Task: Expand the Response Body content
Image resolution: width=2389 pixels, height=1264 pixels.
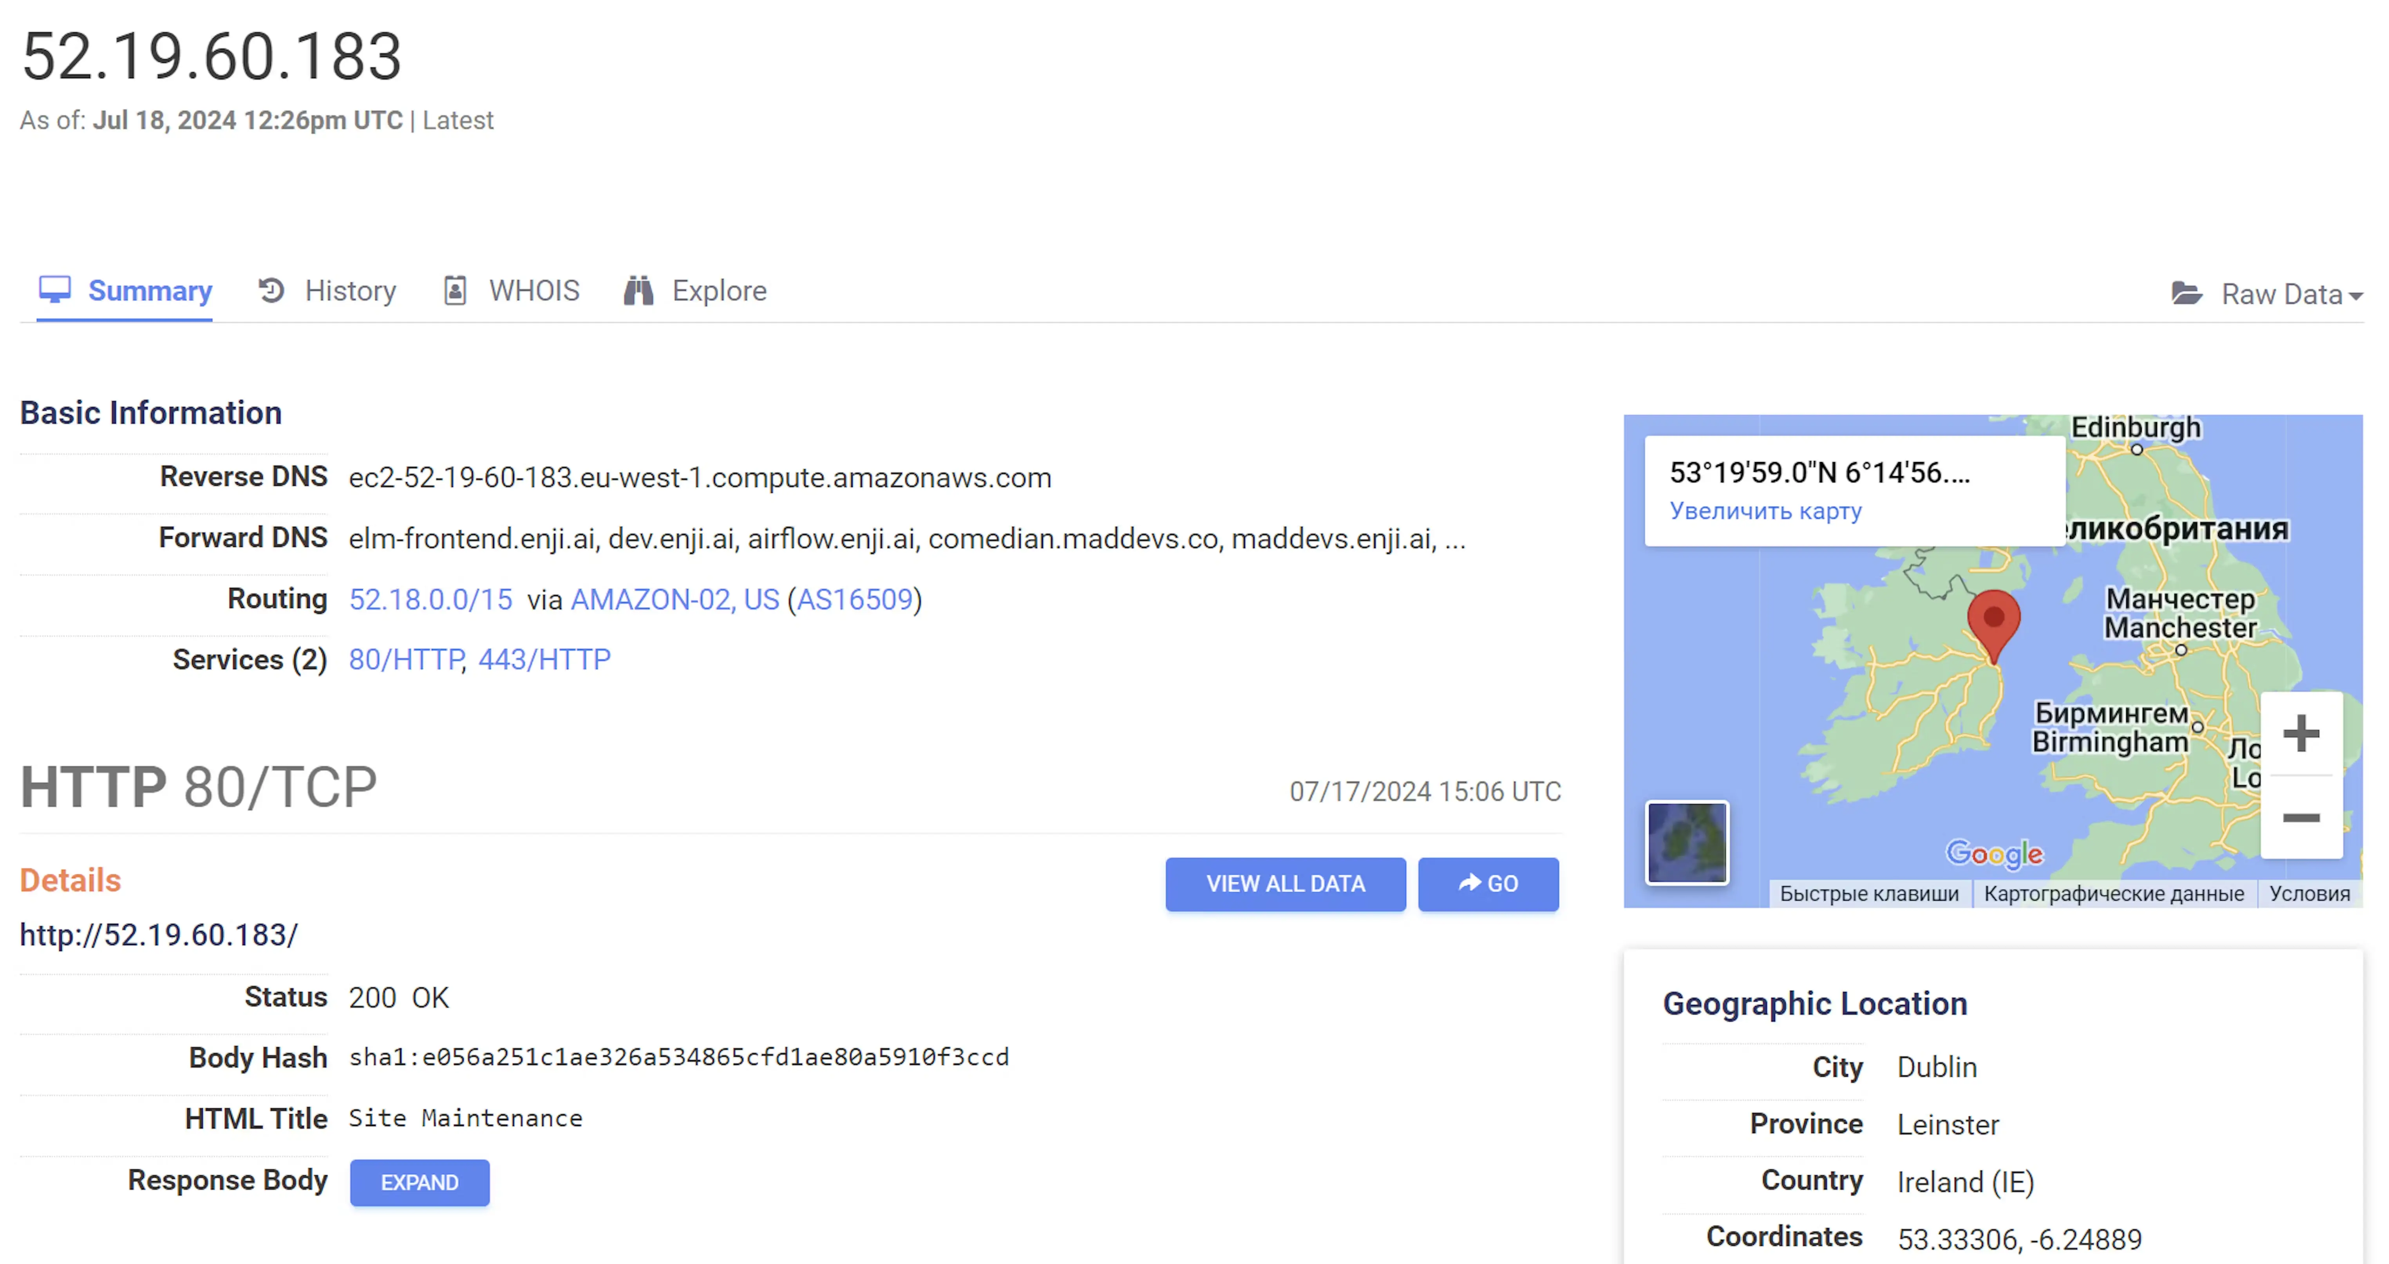Action: coord(419,1183)
